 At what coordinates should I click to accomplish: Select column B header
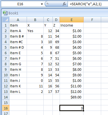pos(35,20)
